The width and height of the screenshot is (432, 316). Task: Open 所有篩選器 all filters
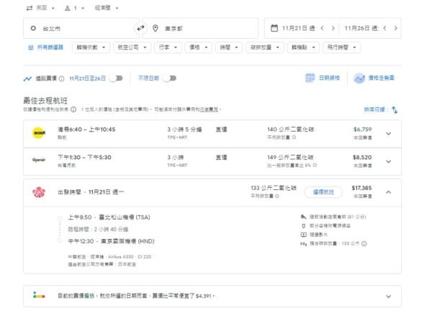[46, 48]
